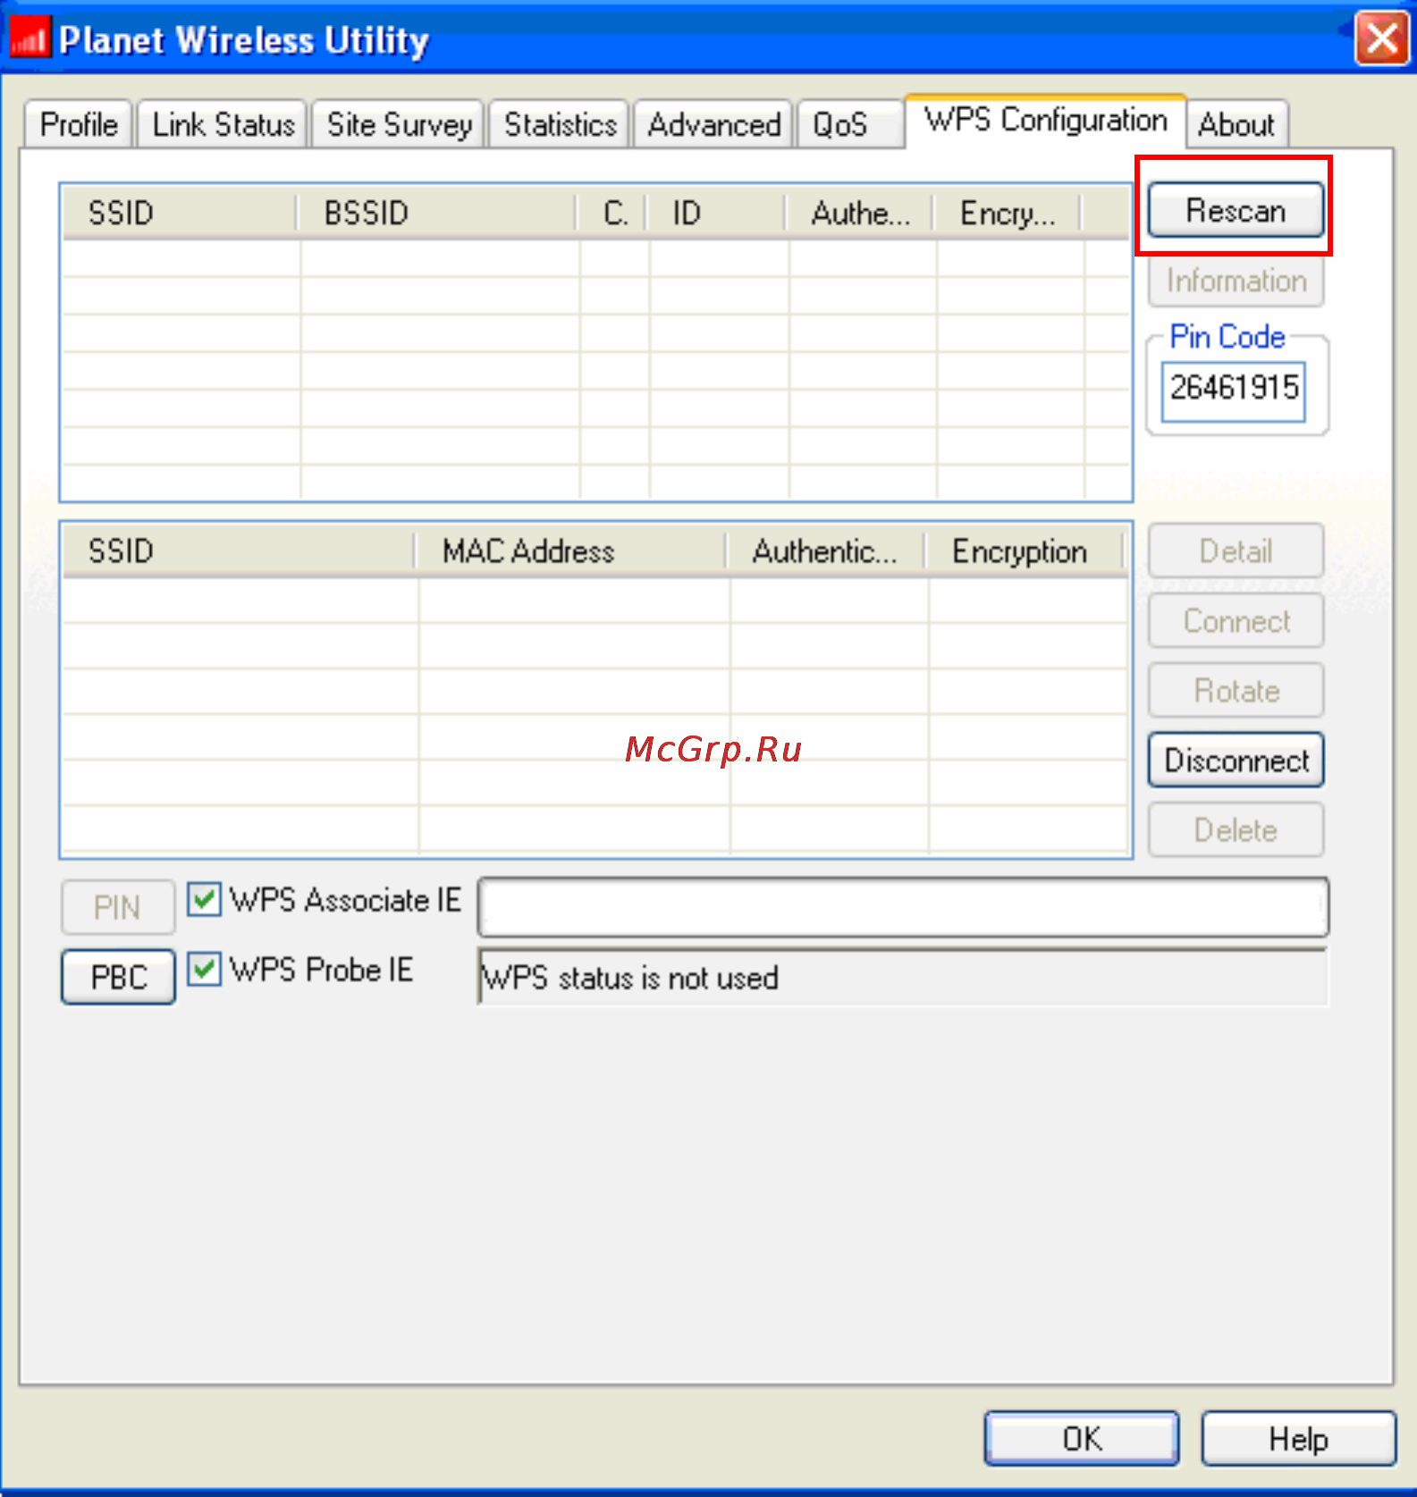Open the About tab
This screenshot has height=1497, width=1417.
[1236, 124]
